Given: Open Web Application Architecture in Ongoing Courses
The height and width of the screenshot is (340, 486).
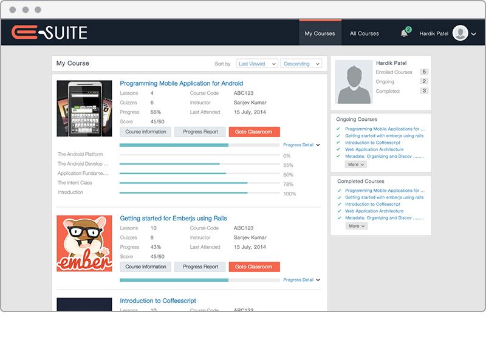Looking at the screenshot, I should coord(374,149).
